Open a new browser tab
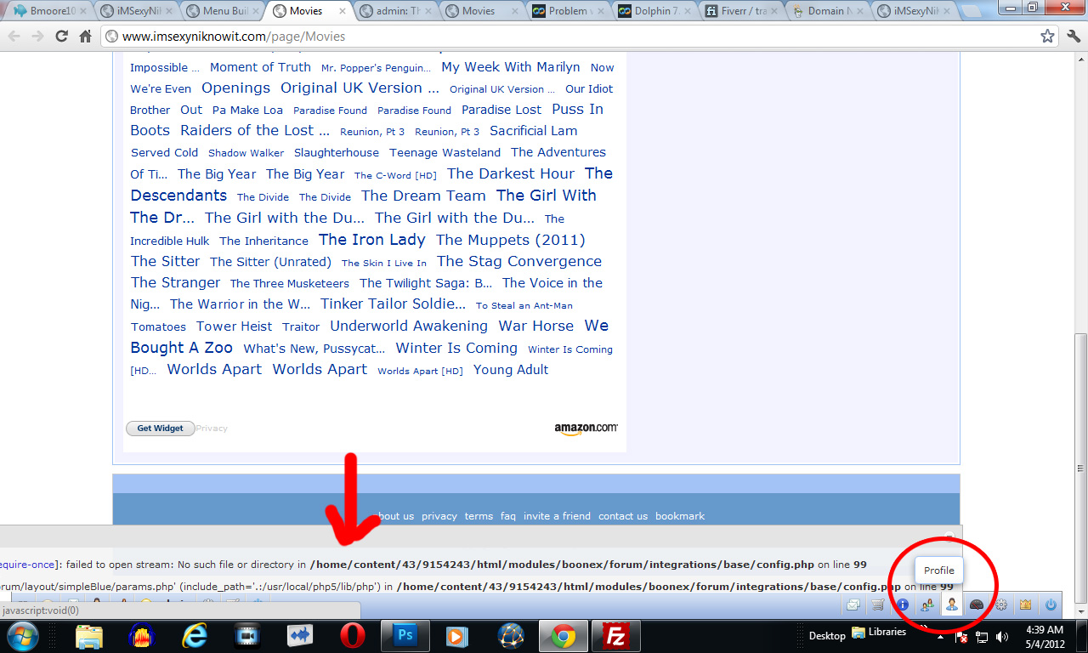Image resolution: width=1088 pixels, height=653 pixels. [970, 12]
